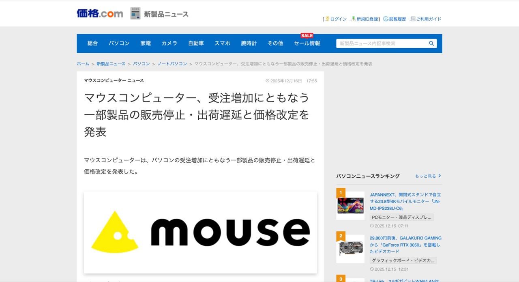This screenshot has height=282, width=519.
Task: Click the 閲覧履歴 clock icon
Action: click(x=386, y=19)
